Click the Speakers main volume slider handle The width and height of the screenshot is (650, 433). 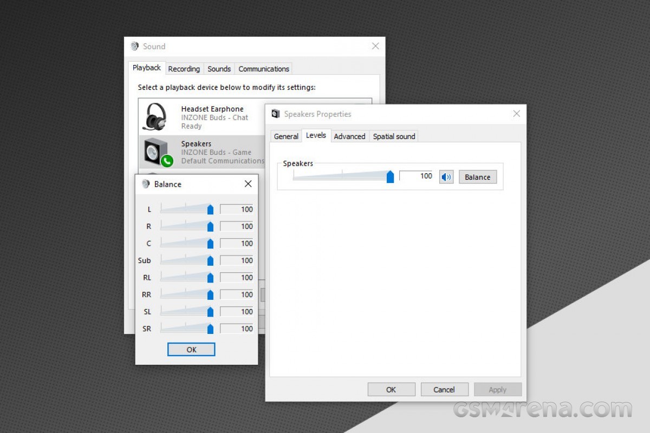tap(390, 177)
